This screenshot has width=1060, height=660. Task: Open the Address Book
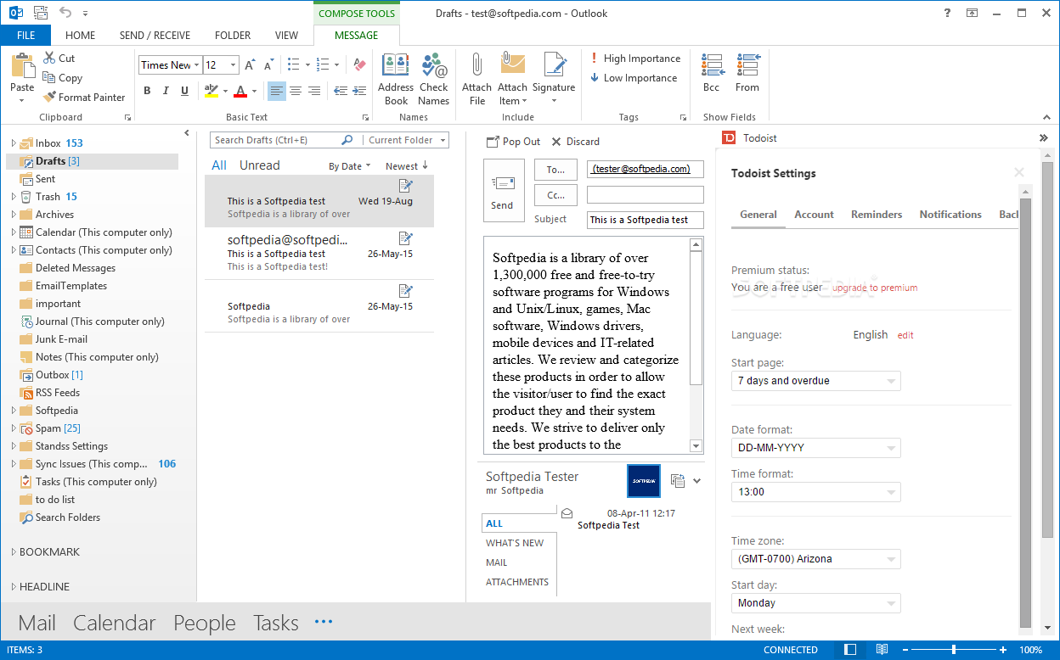click(396, 79)
